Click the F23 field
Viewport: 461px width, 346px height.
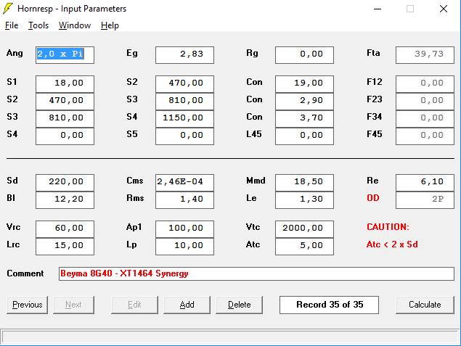click(x=425, y=102)
